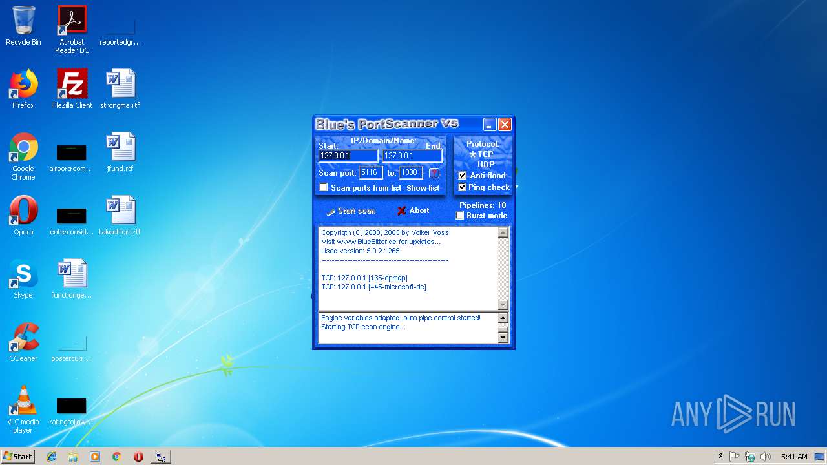827x465 pixels.
Task: Open volume control in system tray
Action: tap(766, 457)
